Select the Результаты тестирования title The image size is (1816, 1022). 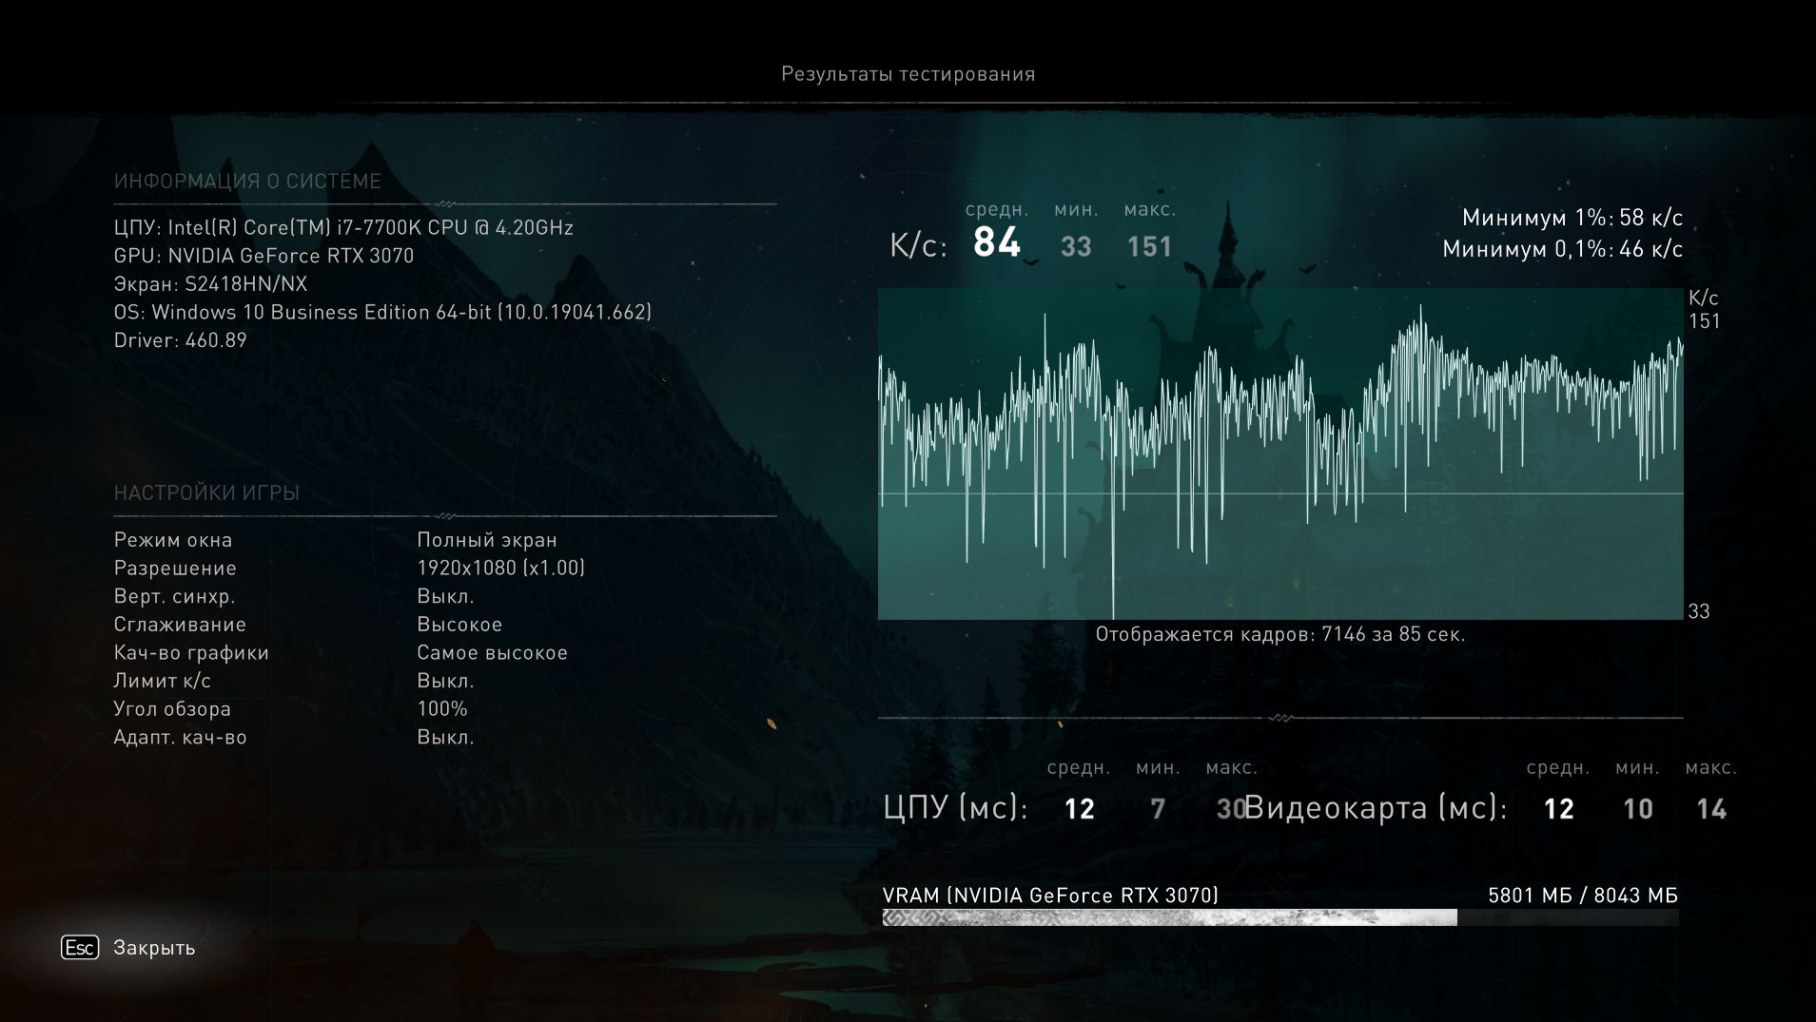(908, 74)
